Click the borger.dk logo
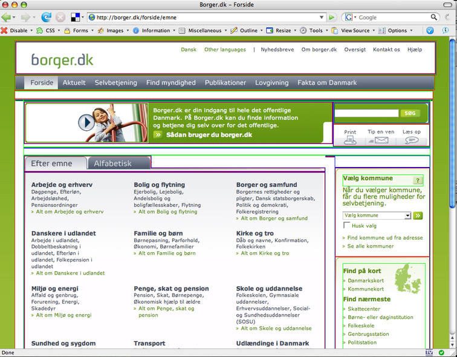 tap(62, 61)
